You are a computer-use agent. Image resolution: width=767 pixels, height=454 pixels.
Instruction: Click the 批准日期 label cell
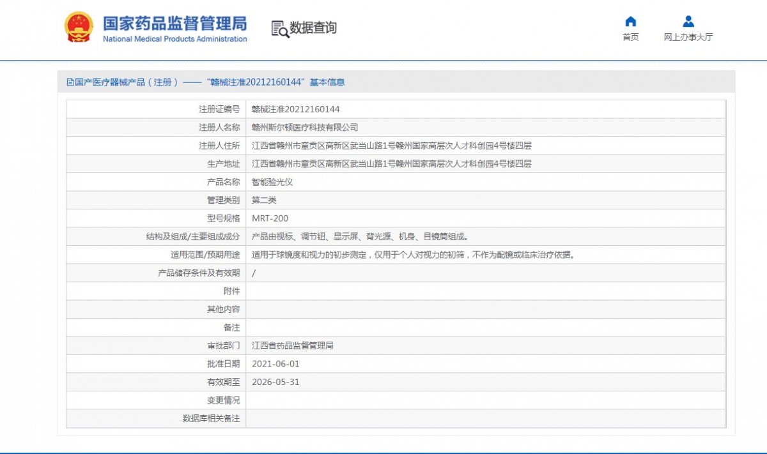click(156, 364)
